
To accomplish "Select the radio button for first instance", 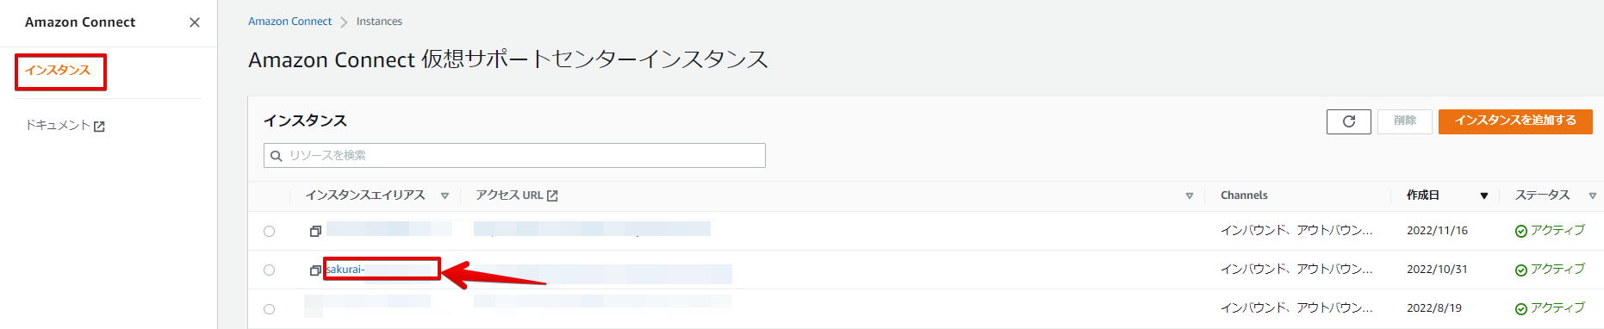I will tap(270, 231).
